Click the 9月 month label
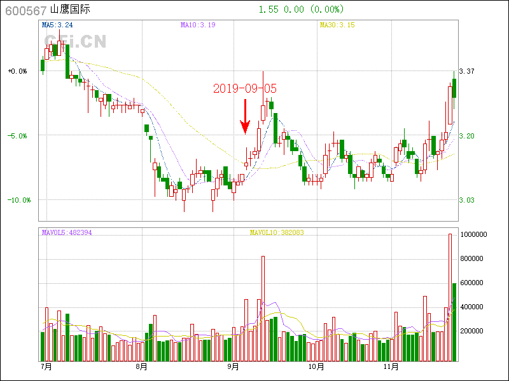The width and height of the screenshot is (509, 381). click(x=234, y=367)
